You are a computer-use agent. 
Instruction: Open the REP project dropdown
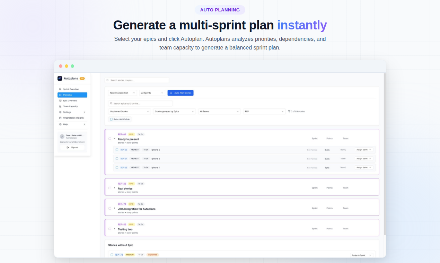point(264,111)
